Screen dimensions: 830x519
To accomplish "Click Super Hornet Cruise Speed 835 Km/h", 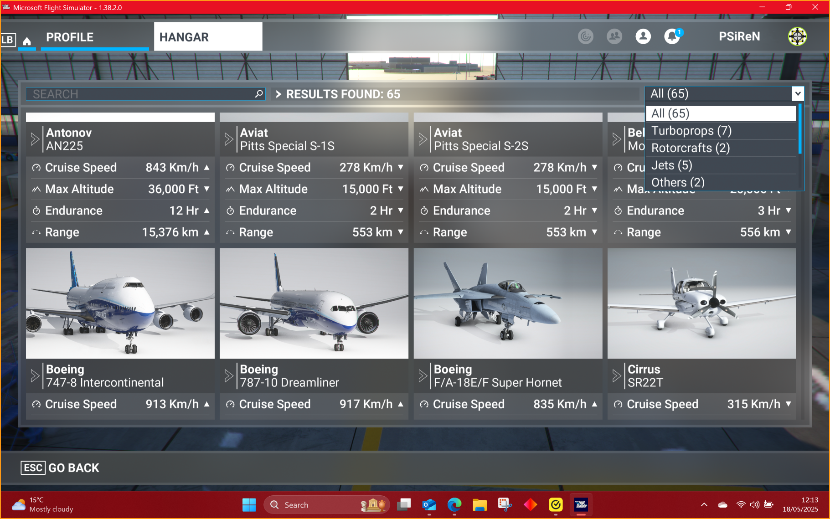I will (x=508, y=404).
